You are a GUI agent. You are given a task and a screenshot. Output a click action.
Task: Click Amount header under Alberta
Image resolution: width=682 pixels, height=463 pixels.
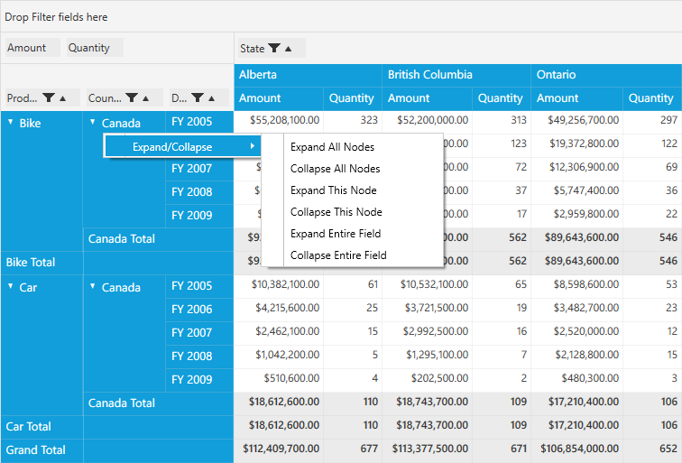click(279, 98)
